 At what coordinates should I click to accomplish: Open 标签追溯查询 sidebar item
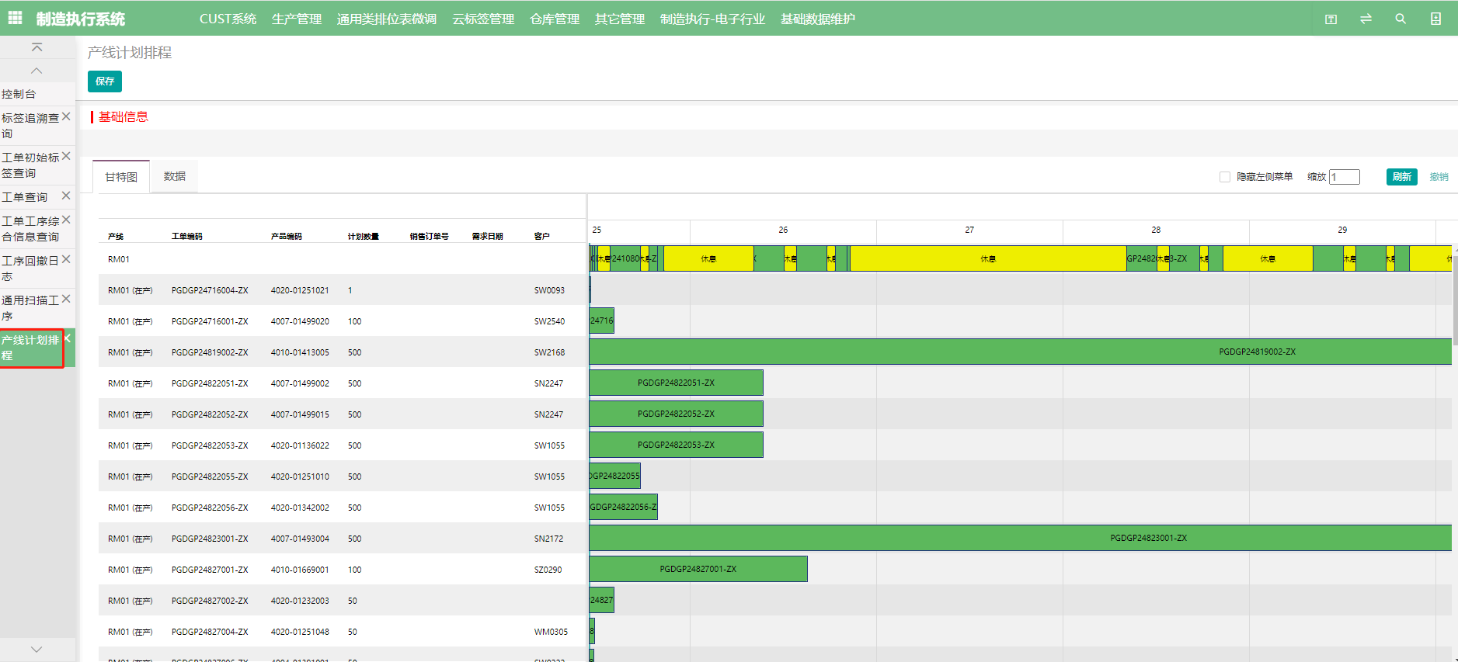[30, 126]
